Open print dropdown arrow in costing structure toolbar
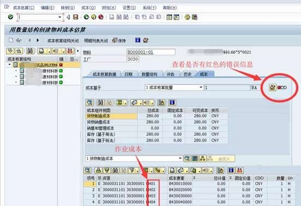This screenshot has width=301, height=206. (49, 51)
